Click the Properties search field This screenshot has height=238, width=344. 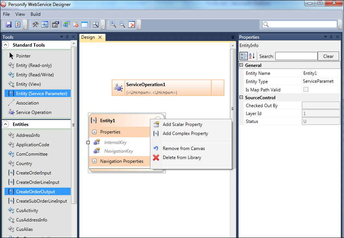click(296, 56)
